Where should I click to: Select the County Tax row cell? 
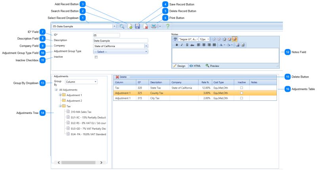(x=159, y=93)
